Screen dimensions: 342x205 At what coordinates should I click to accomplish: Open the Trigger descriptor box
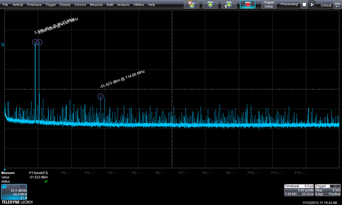328,190
